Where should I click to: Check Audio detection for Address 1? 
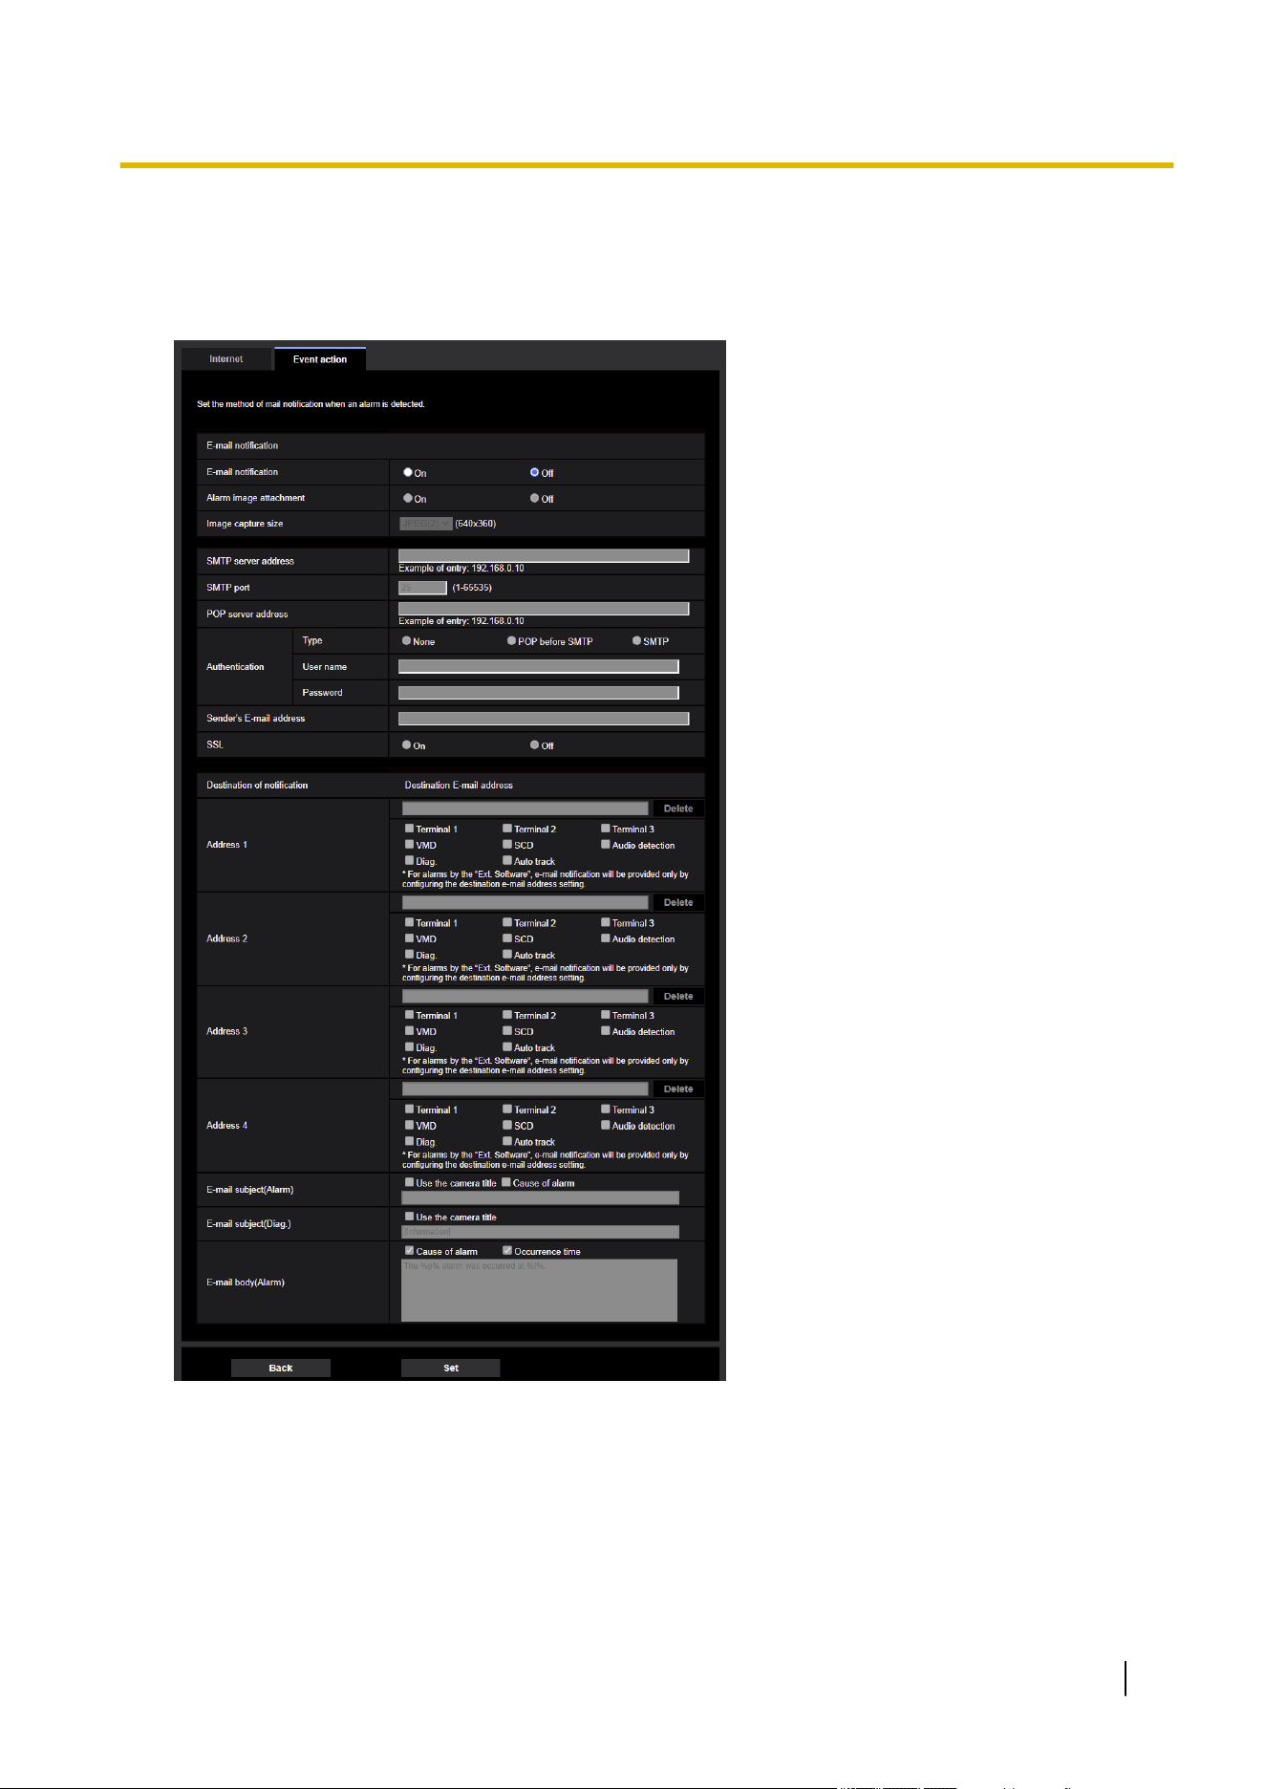[606, 845]
